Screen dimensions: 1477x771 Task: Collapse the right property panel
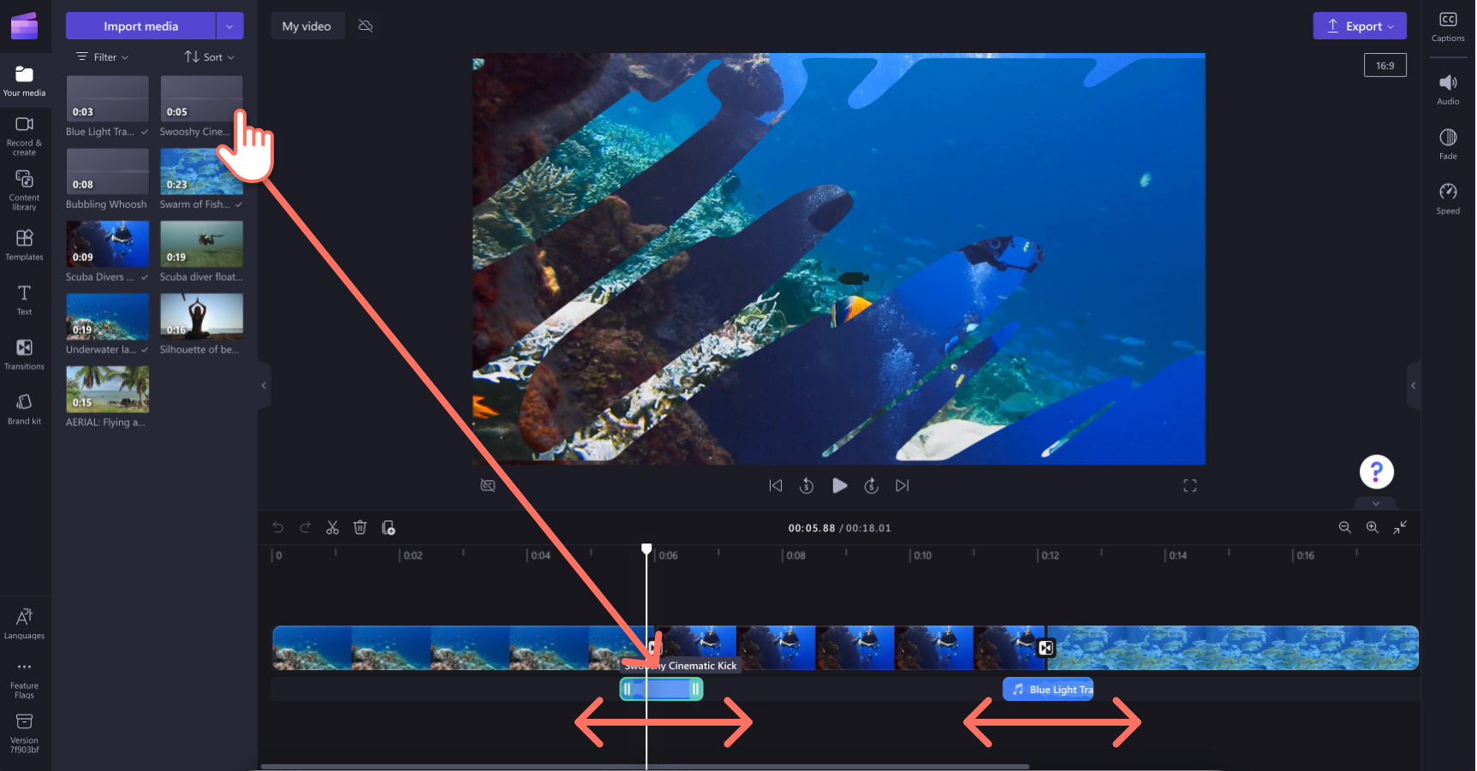click(1413, 385)
